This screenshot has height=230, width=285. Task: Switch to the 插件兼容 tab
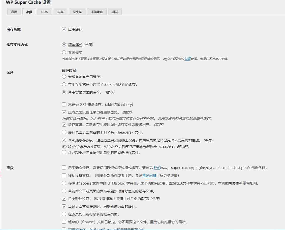tap(97, 12)
